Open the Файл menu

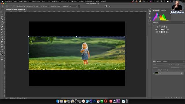coord(16,1)
